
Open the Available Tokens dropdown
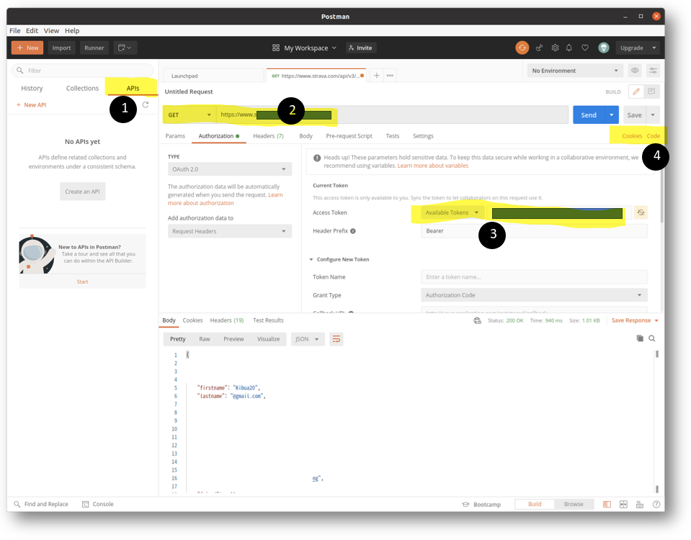point(453,212)
